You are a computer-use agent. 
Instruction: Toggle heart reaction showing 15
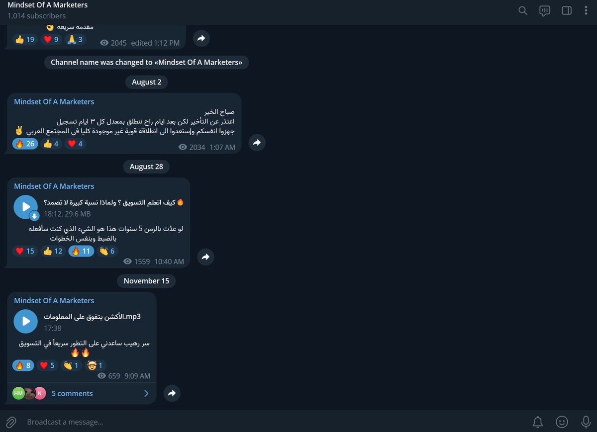(25, 251)
